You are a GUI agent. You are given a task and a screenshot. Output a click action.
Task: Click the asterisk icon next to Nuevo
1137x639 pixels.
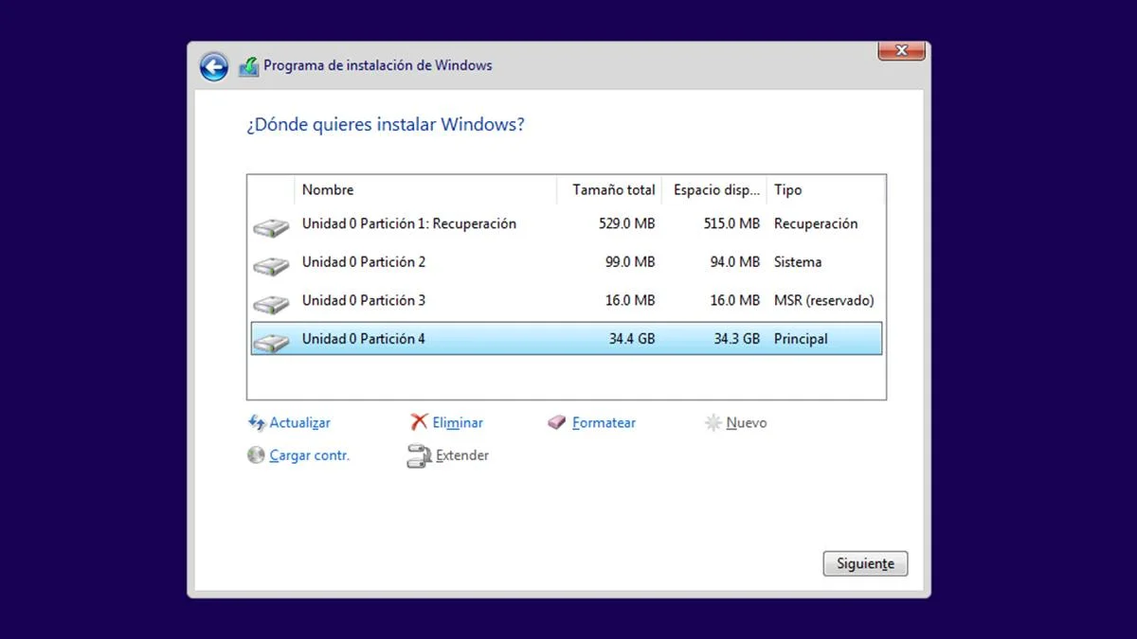click(x=713, y=422)
